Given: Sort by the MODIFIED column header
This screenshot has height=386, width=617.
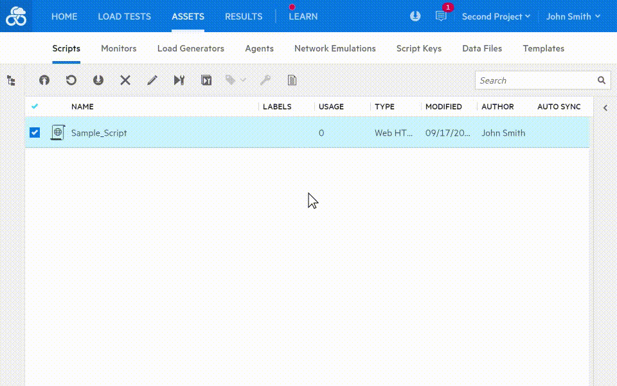Looking at the screenshot, I should pyautogui.click(x=443, y=107).
